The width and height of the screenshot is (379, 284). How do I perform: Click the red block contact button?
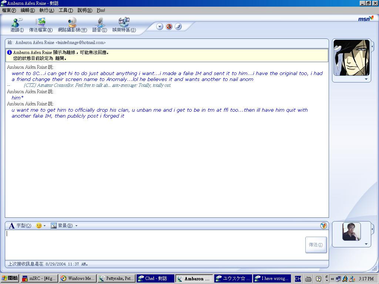pos(169,27)
